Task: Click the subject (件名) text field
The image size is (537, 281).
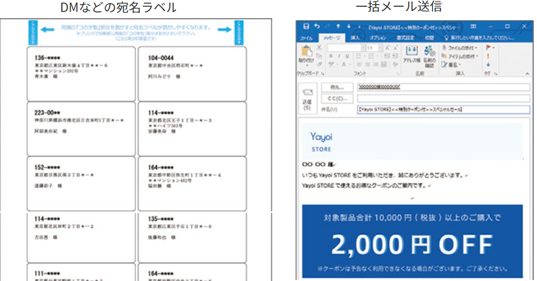Action: click(x=442, y=110)
